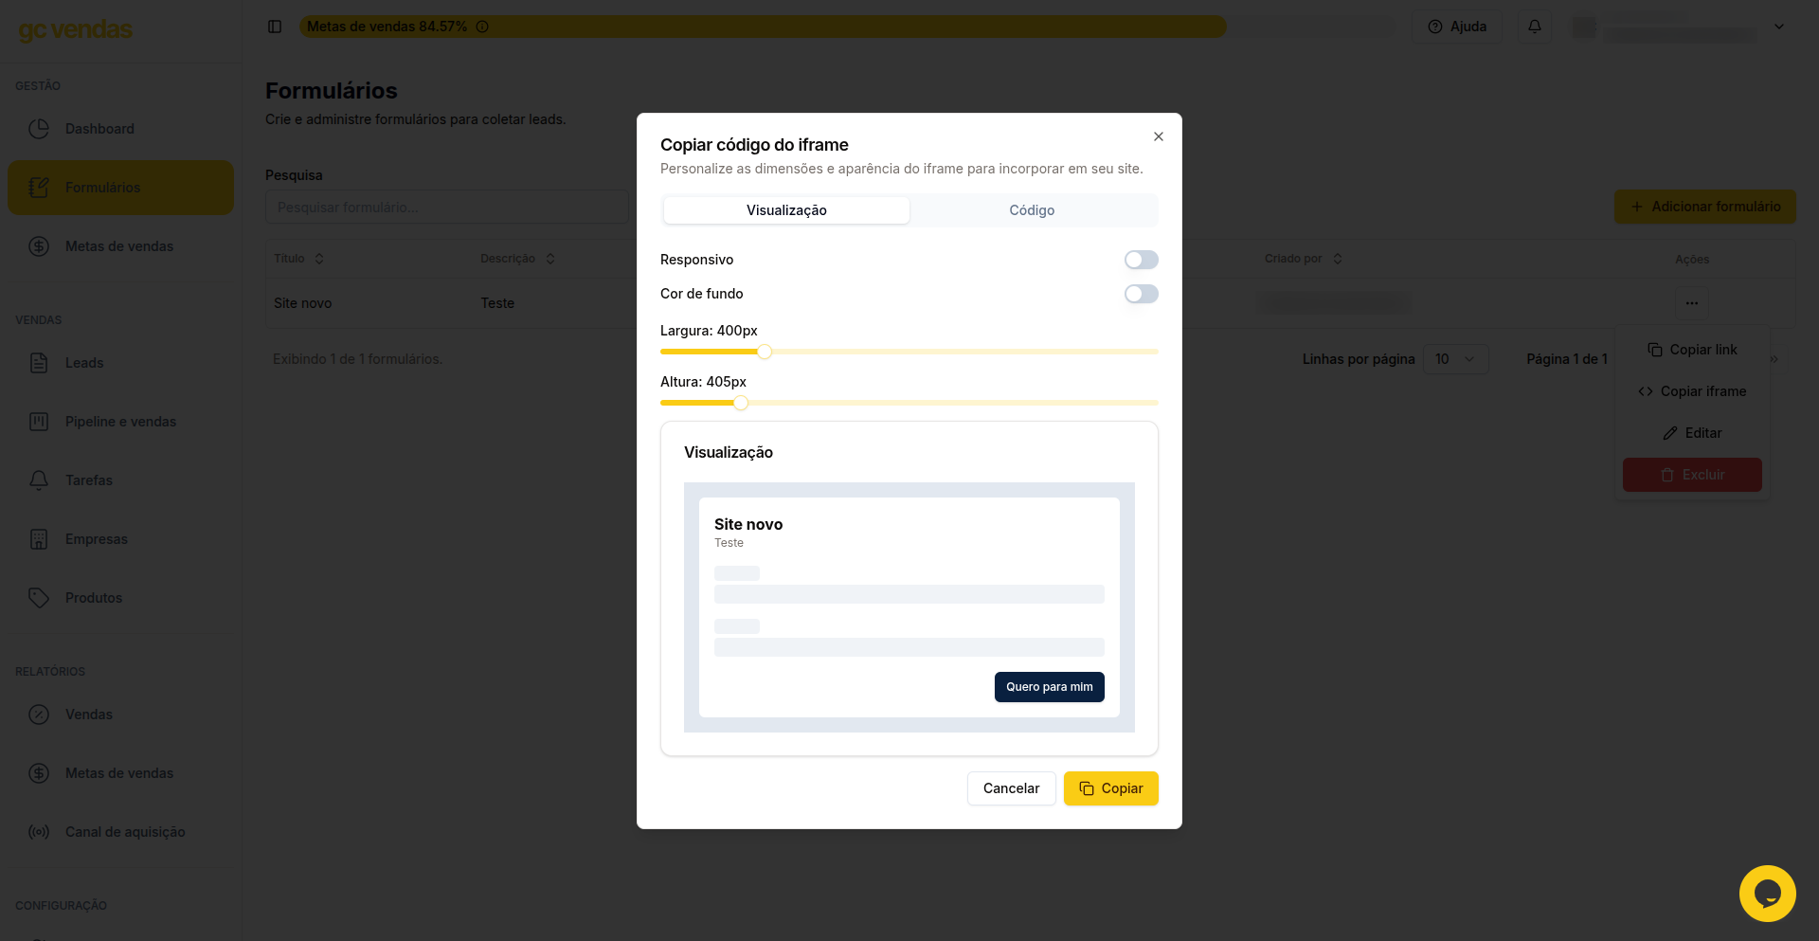Click the notifications bell icon
1819x941 pixels.
point(1535,27)
